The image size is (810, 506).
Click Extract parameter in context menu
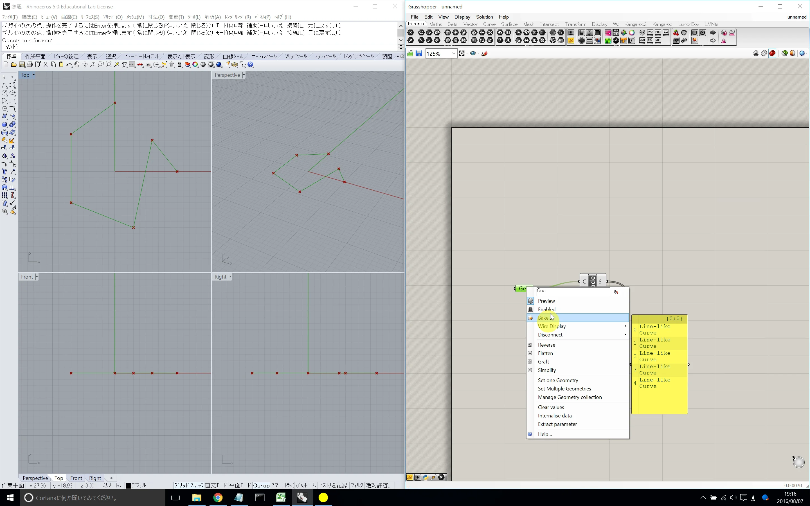pos(578,424)
